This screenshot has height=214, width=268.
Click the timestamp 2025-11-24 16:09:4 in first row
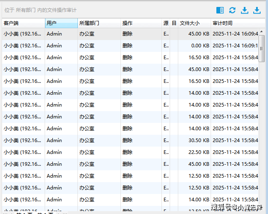coord(235,34)
